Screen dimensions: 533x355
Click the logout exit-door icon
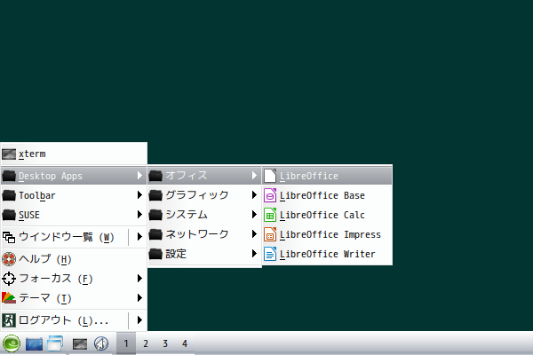pyautogui.click(x=9, y=320)
